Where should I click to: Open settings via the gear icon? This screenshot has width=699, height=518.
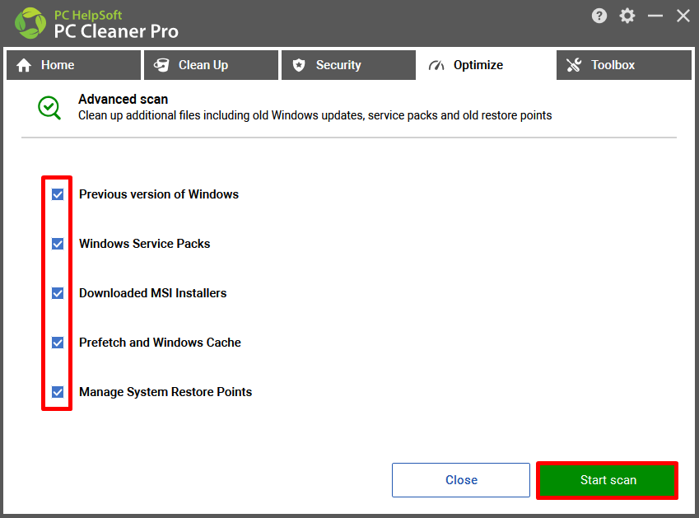click(627, 16)
